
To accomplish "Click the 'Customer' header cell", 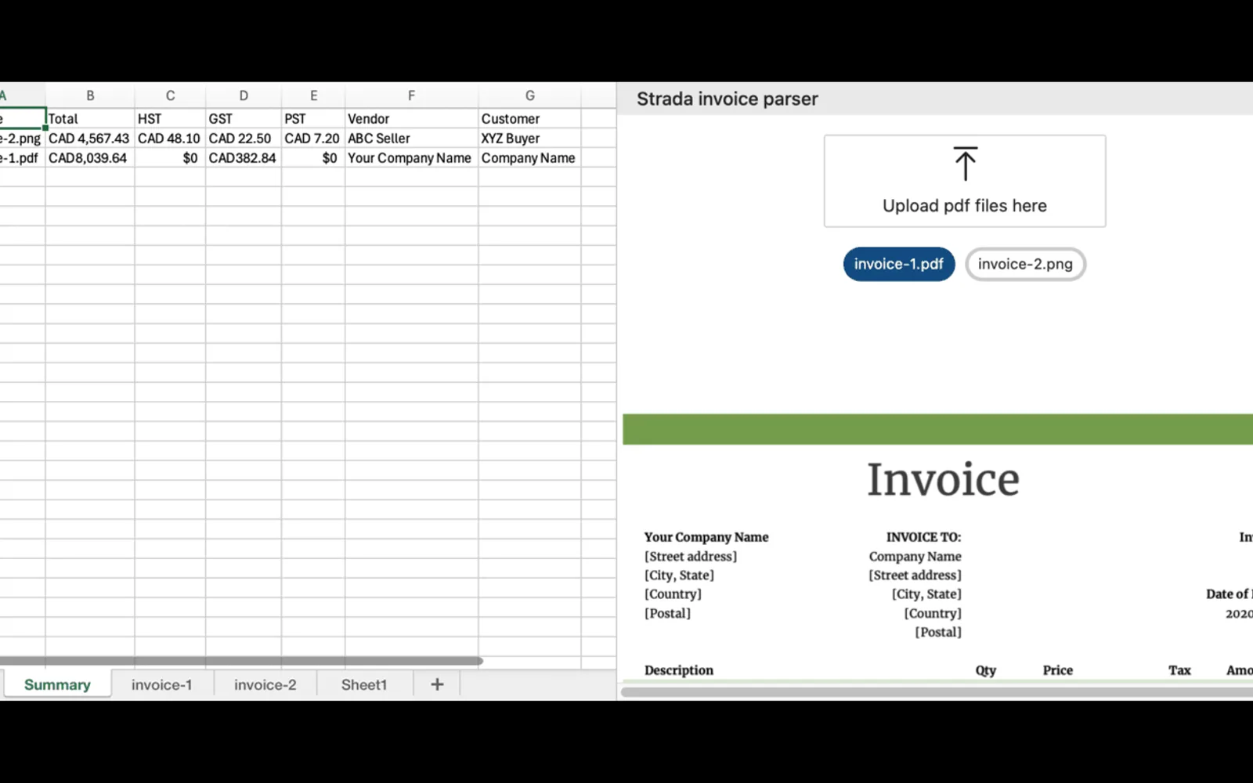I will [x=530, y=119].
